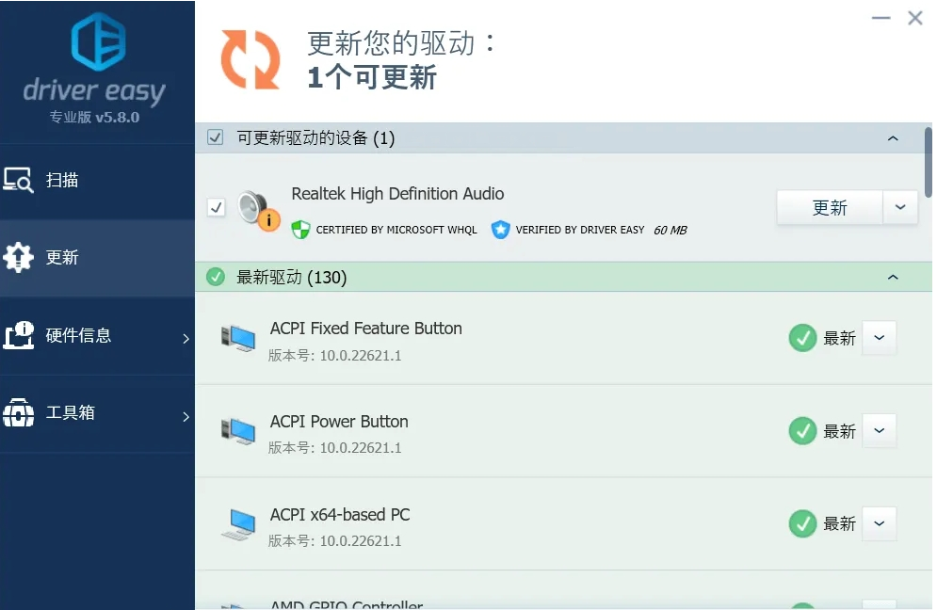The width and height of the screenshot is (937, 610).
Task: Open the ACPI Fixed Feature Button dropdown
Action: 880,338
